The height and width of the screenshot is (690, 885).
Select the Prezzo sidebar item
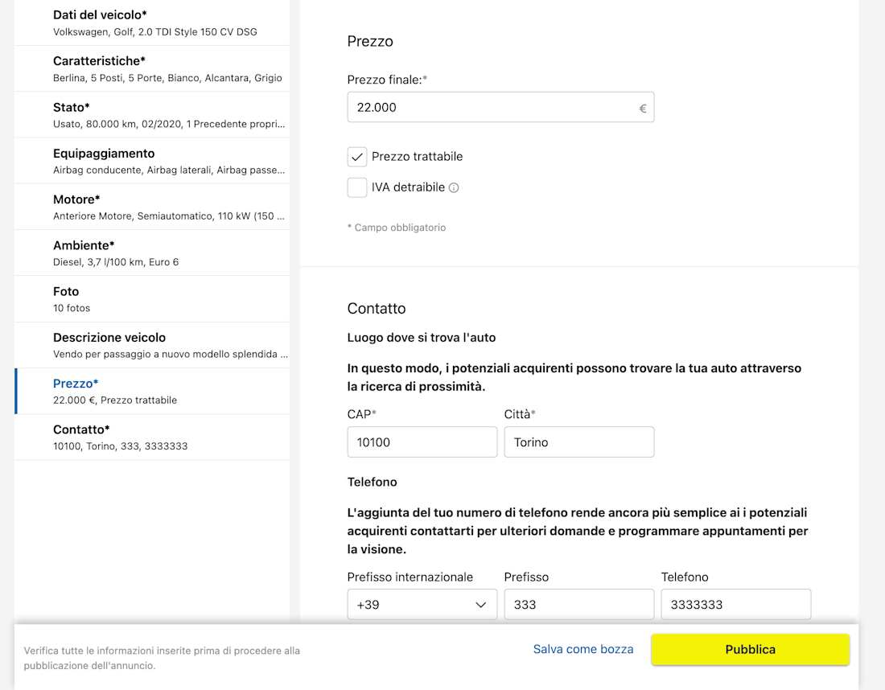tap(152, 391)
